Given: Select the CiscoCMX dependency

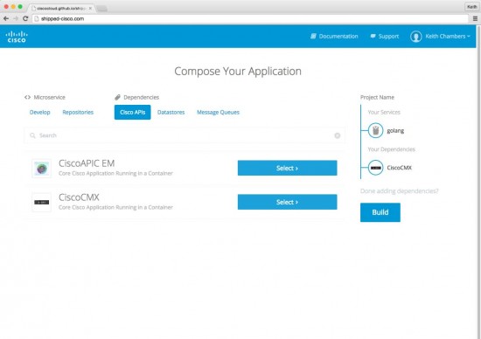Looking at the screenshot, I should (287, 202).
